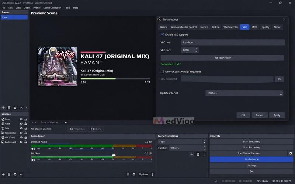This screenshot has width=295, height=184.
Task: Adjust transition Duration stepper arrows
Action: (204, 148)
